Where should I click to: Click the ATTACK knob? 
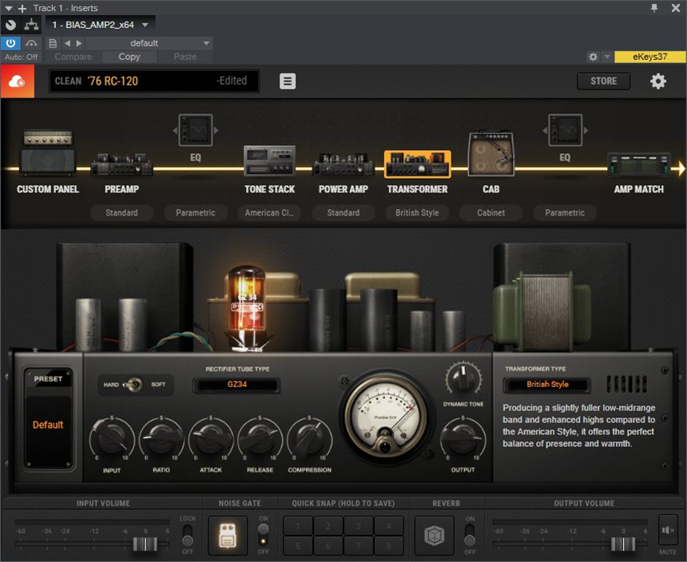click(x=211, y=438)
